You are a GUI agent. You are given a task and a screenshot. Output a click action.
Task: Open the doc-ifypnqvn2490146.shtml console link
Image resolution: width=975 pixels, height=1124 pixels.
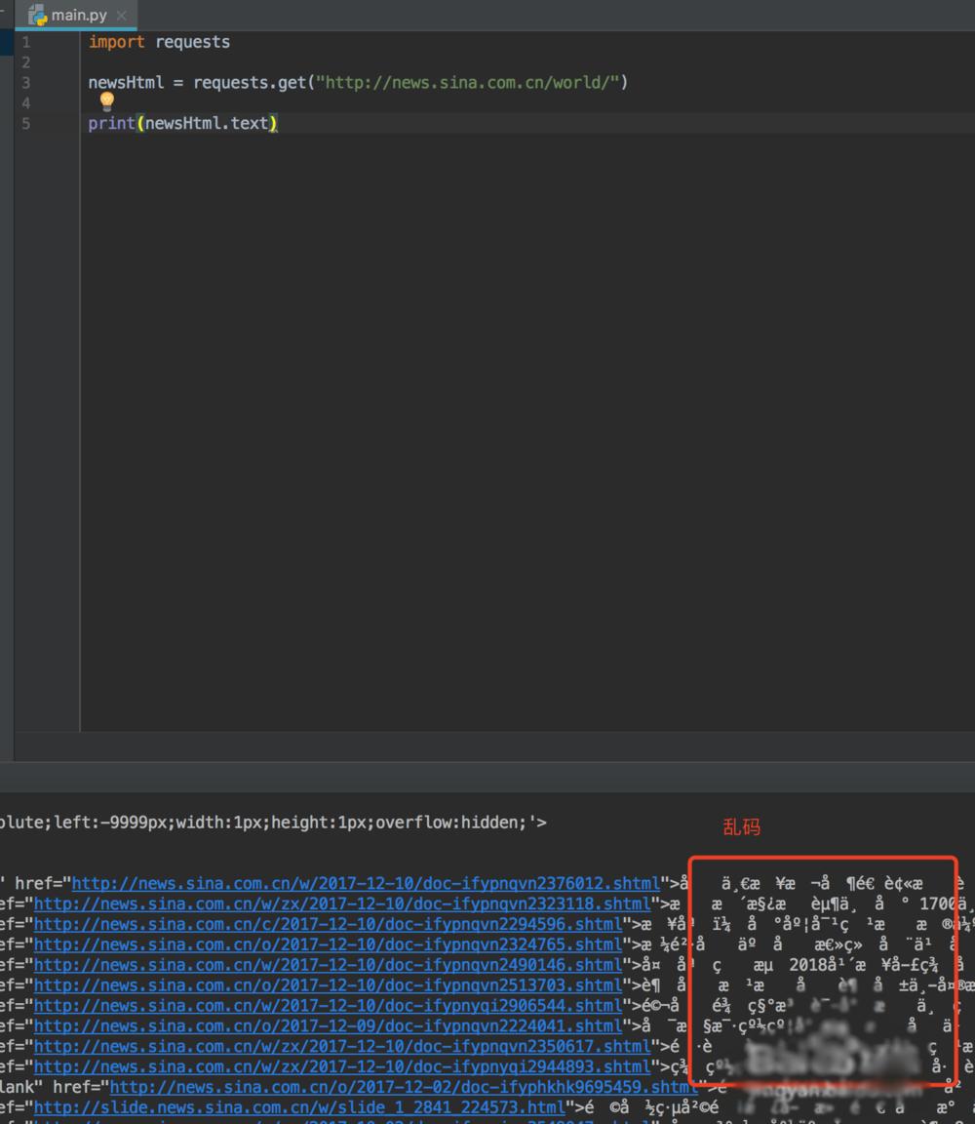tap(327, 966)
